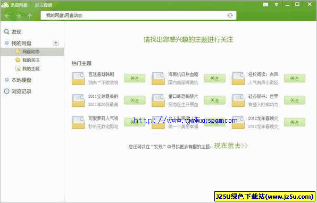Follow the 硅谷禁书：世界 topic with 关注
The width and height of the screenshot is (317, 203).
coord(295,100)
